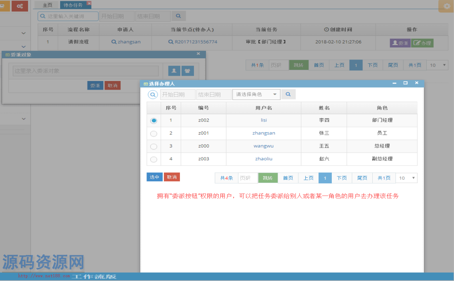Click the main 结束日期 date field
The height and width of the screenshot is (281, 454).
(153, 16)
